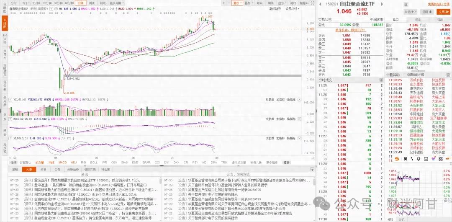The image size is (452, 222).
Task: Close the KDJ indicator panel
Action: (x=299, y=138)
